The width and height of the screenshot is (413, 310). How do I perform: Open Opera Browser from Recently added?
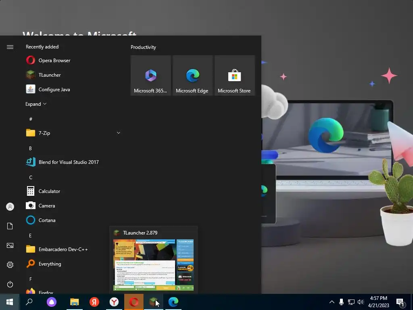73,61
